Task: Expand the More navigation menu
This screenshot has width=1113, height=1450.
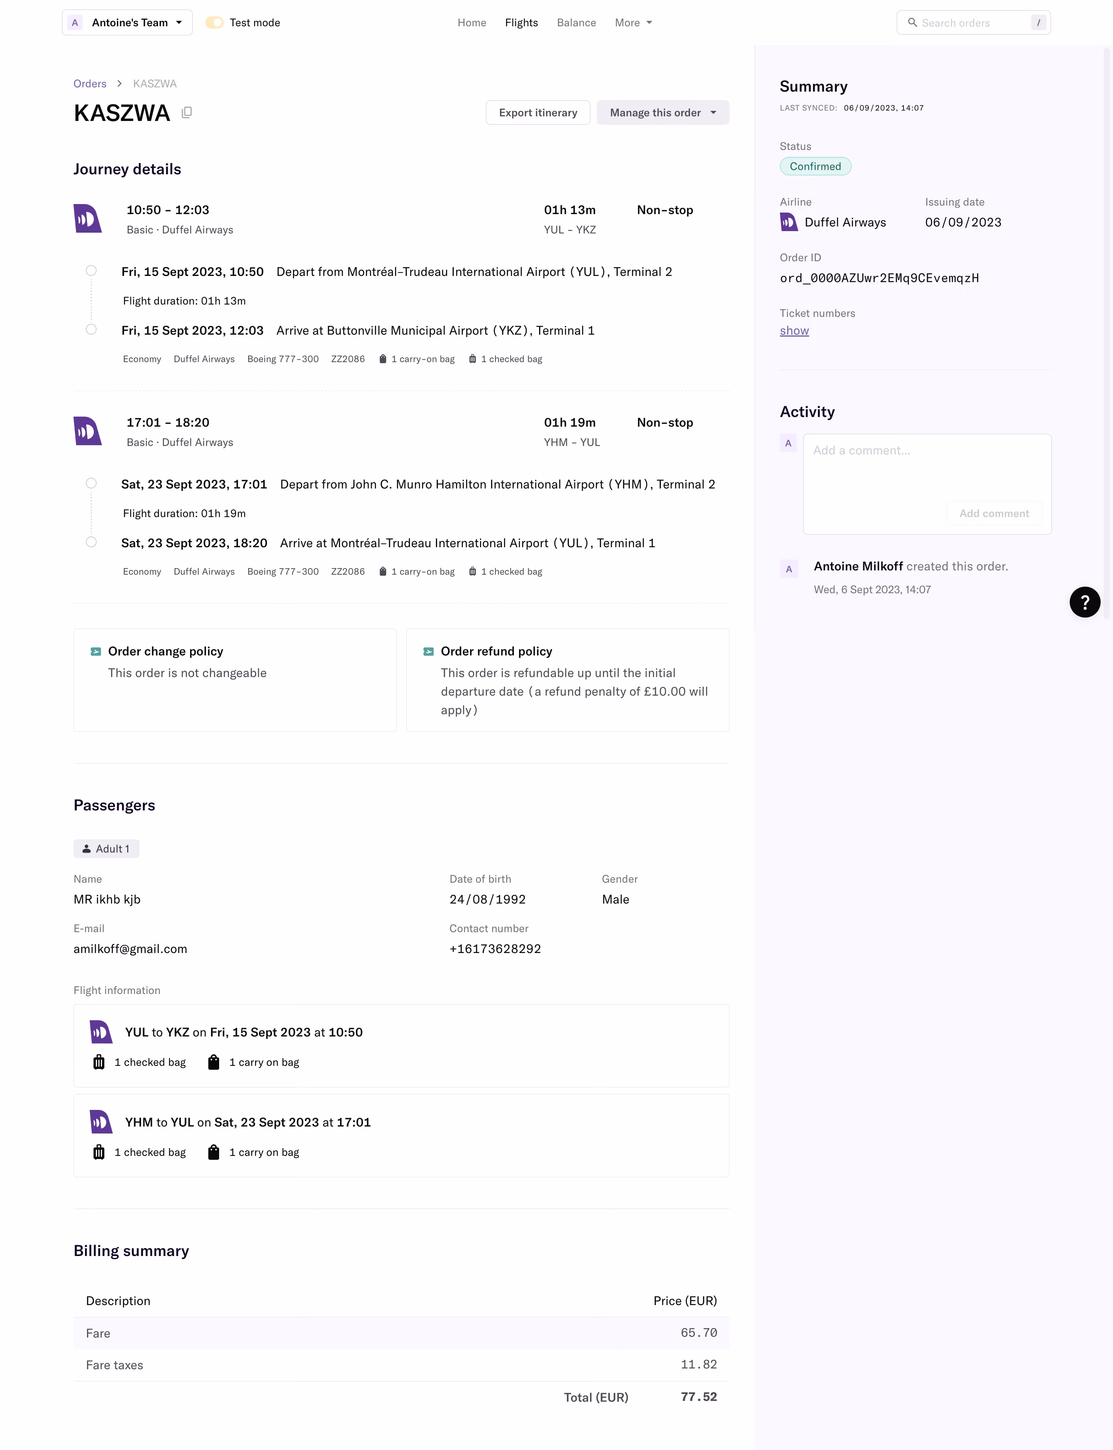Action: pos(633,22)
